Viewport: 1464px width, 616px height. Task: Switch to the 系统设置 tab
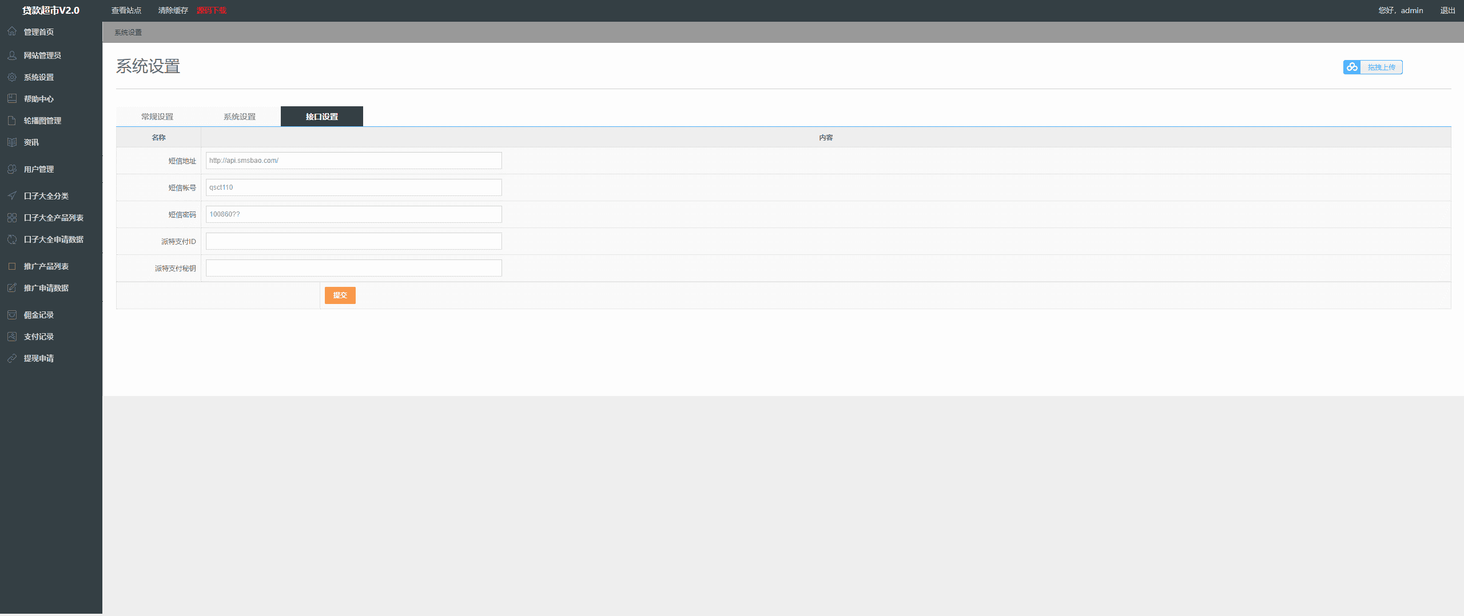click(240, 117)
